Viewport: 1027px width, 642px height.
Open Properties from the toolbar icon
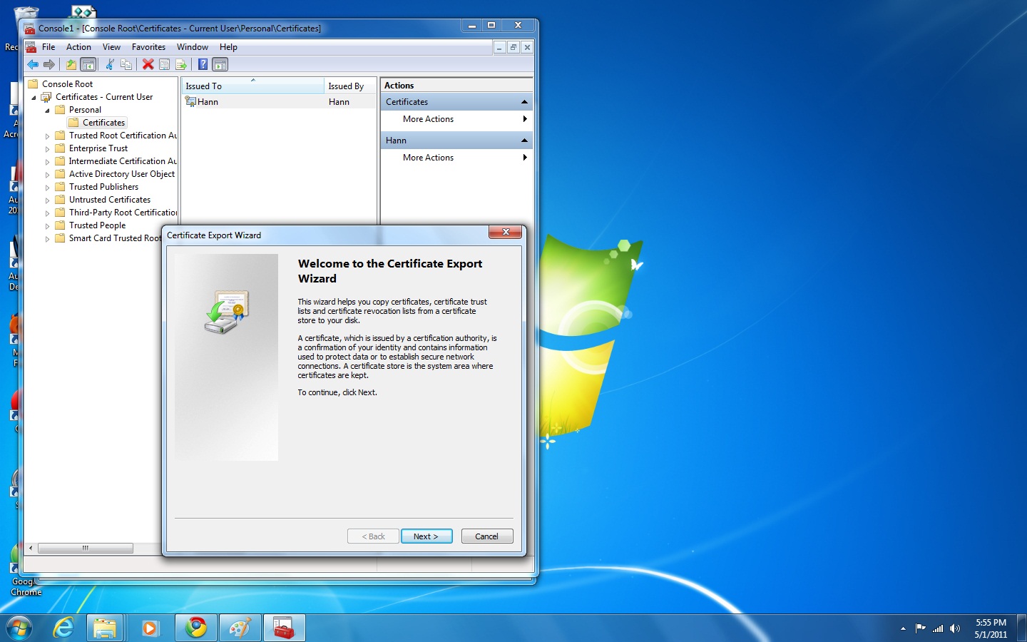pos(165,64)
